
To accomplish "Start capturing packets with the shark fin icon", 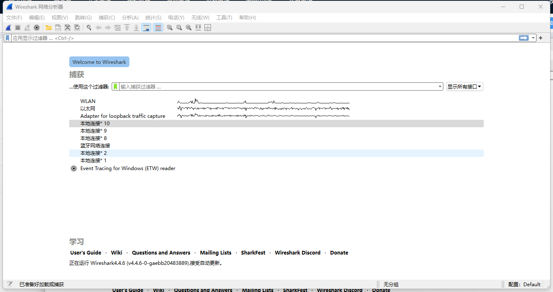I will 8,28.
